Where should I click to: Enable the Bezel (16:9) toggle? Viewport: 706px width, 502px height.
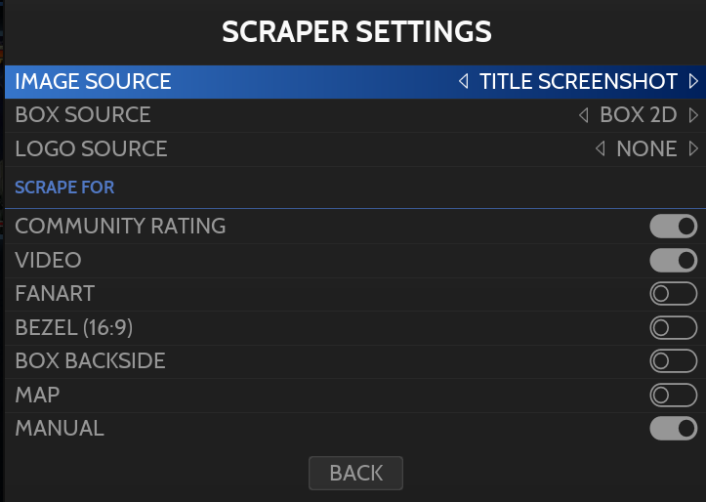[x=674, y=328]
